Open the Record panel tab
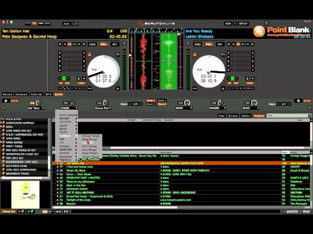 (x=7, y=94)
